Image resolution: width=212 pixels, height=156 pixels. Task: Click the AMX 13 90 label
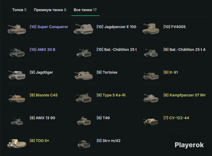click(x=42, y=118)
